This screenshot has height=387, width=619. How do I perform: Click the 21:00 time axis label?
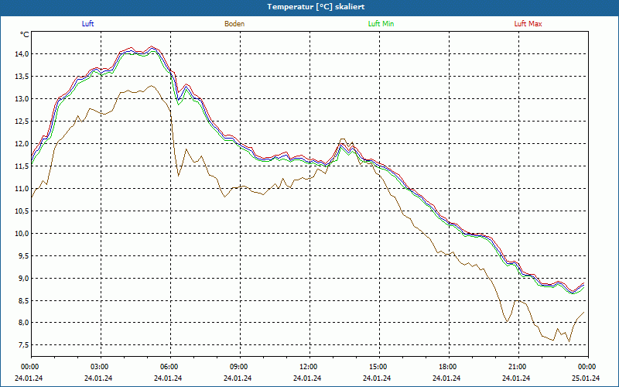(x=517, y=367)
